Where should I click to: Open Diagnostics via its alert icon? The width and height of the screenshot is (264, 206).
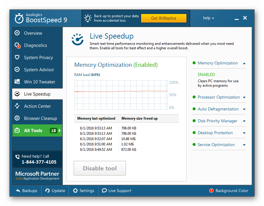18,45
